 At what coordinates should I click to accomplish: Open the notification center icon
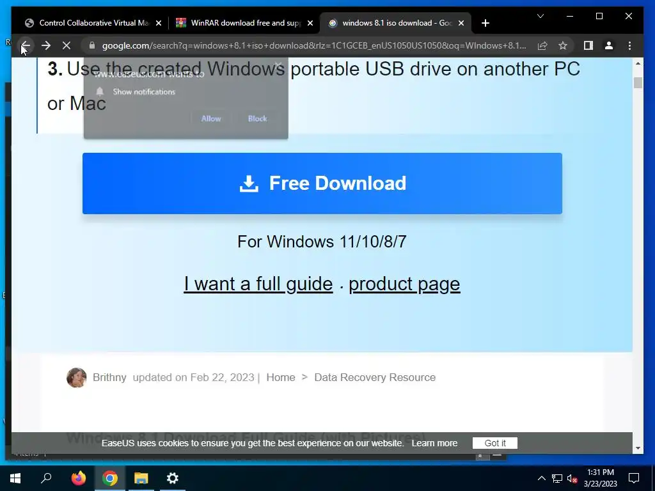[634, 478]
